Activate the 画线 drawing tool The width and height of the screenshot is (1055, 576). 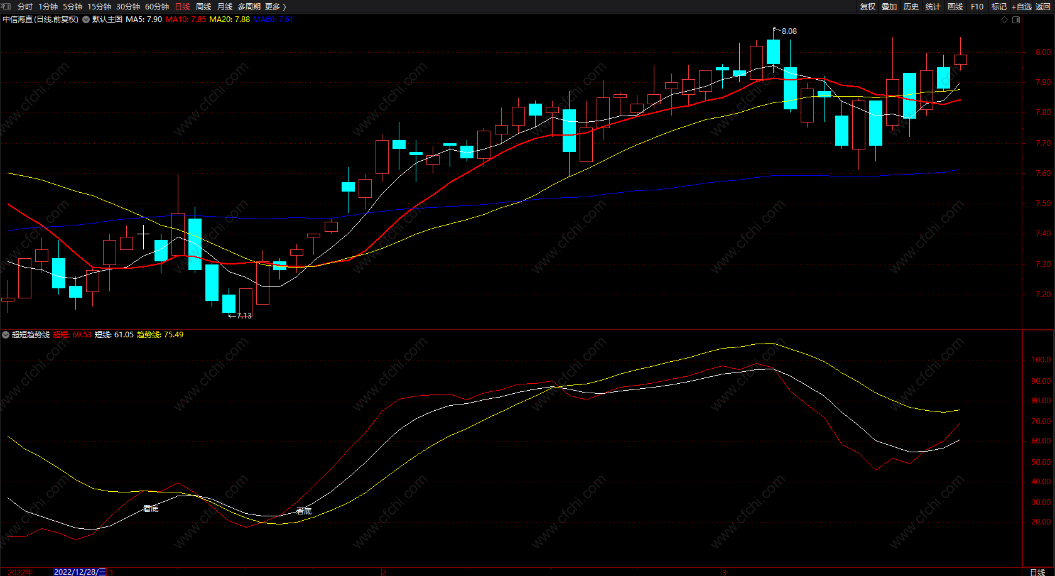(x=955, y=6)
